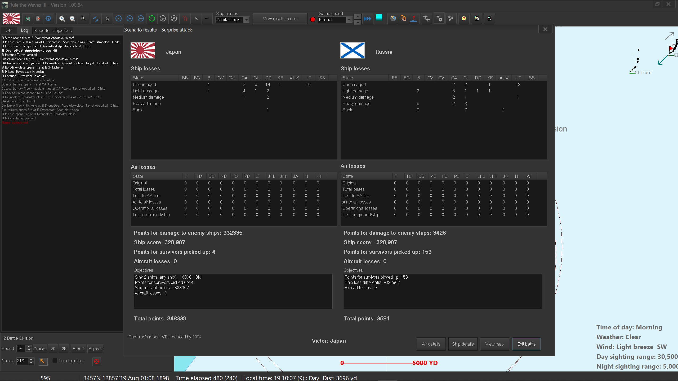Click the save game floppy icon
This screenshot has height=381, width=678.
point(28,19)
